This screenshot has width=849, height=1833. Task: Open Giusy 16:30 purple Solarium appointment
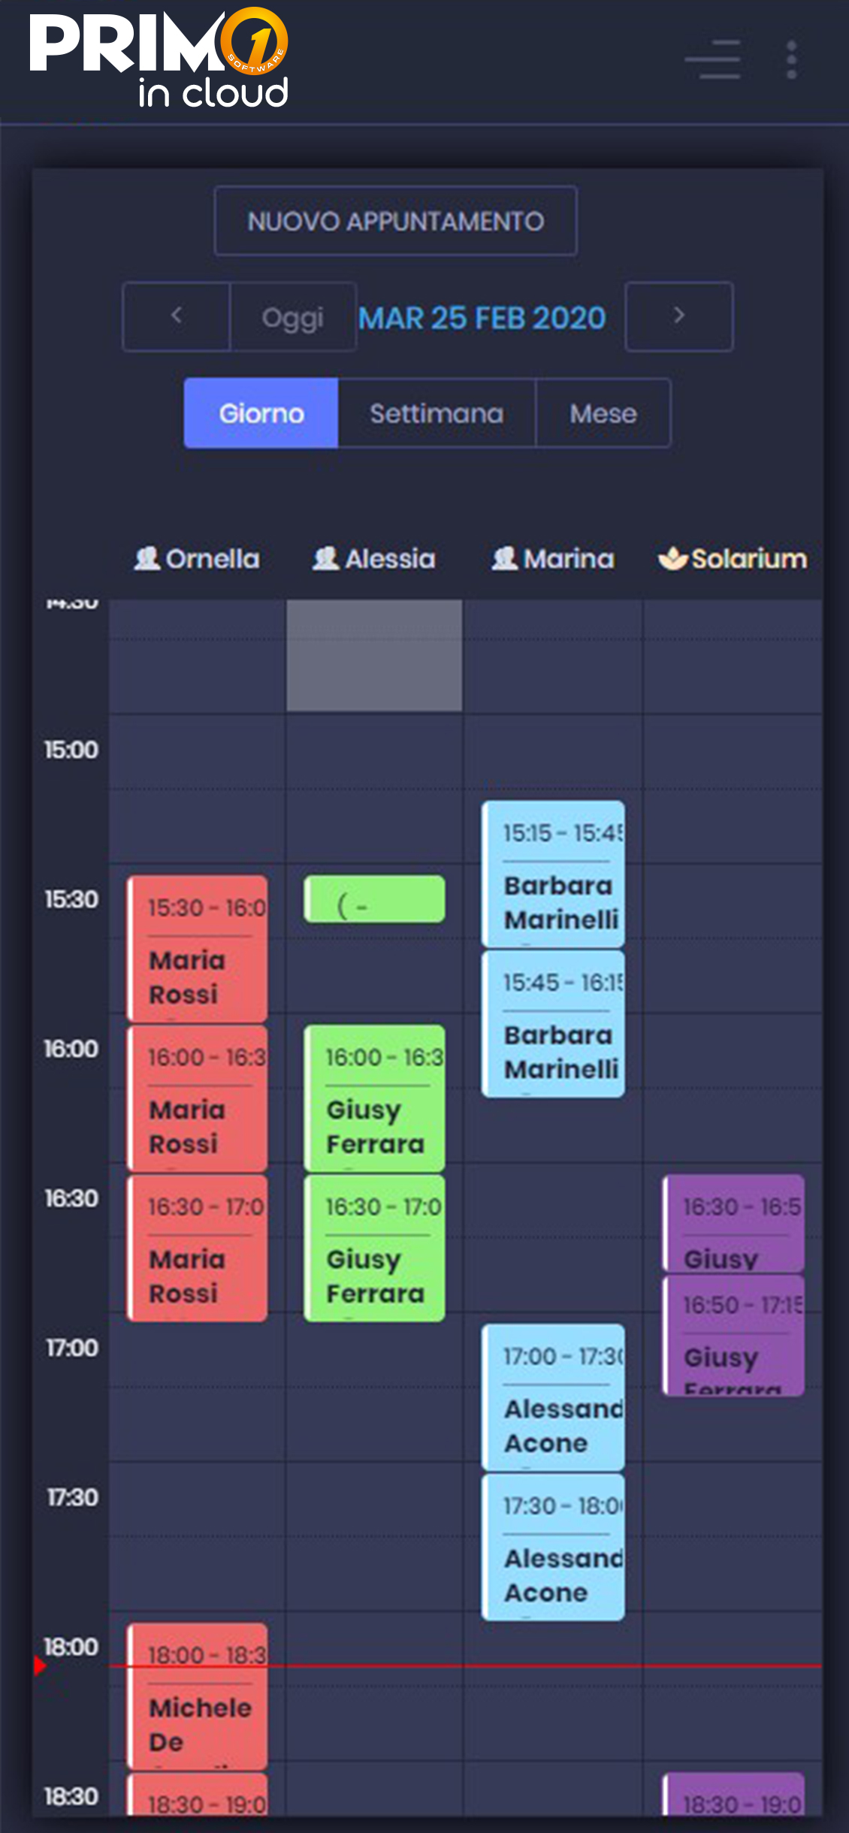733,1224
